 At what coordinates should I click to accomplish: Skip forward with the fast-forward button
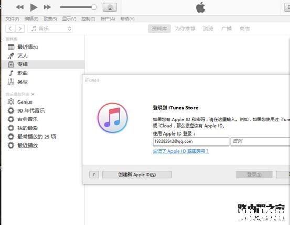coord(47,7)
